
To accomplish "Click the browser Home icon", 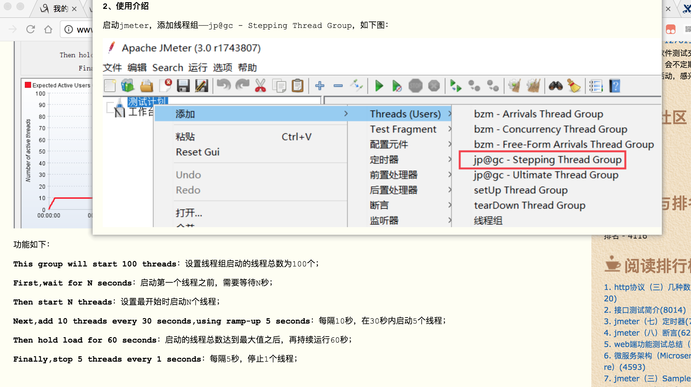I will [48, 30].
